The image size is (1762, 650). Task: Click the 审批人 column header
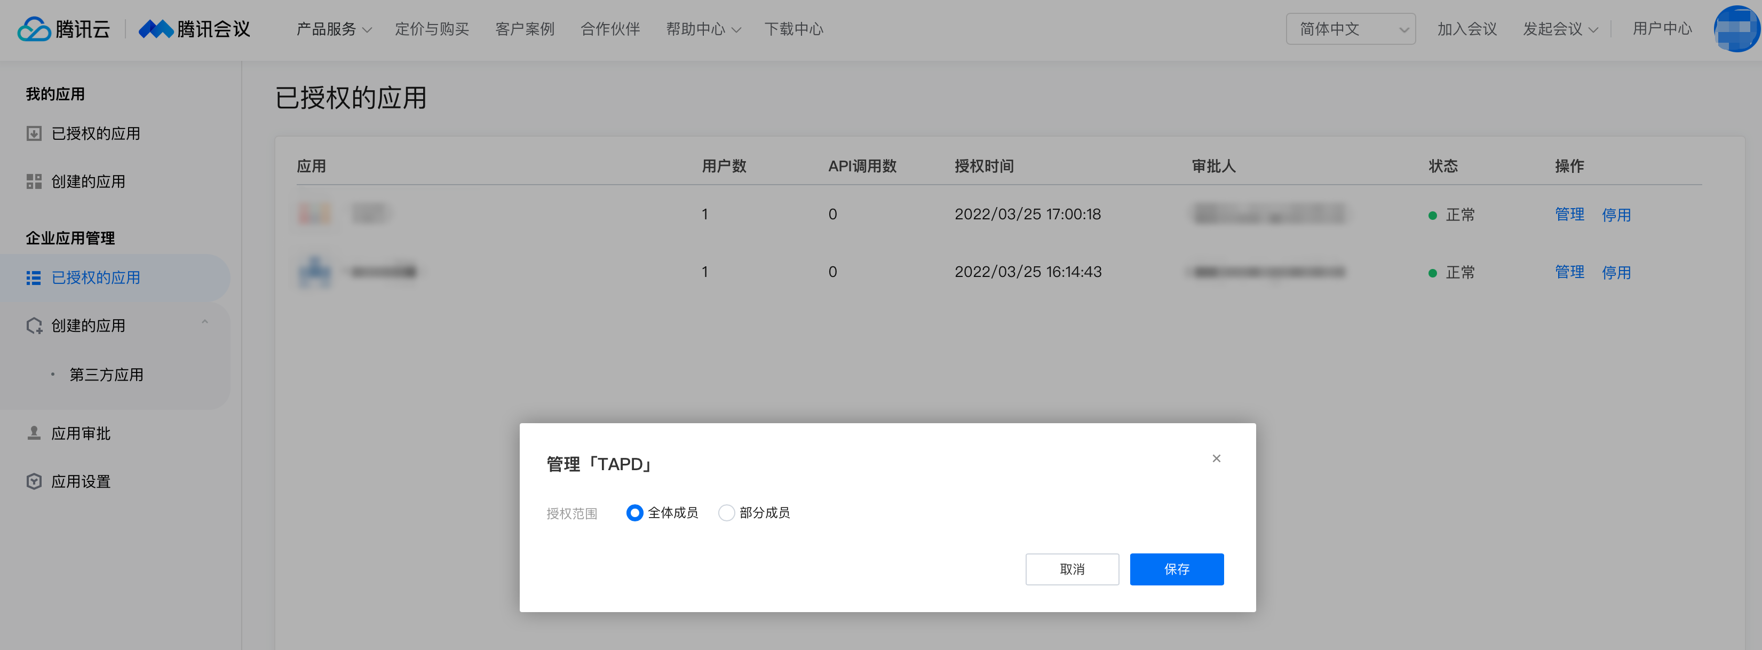(1213, 167)
